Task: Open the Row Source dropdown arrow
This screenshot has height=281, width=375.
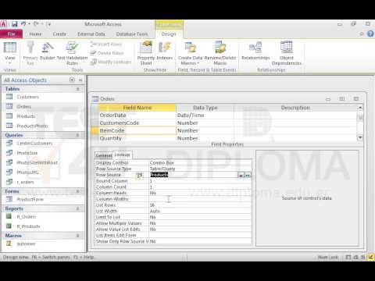Action: pyautogui.click(x=241, y=176)
